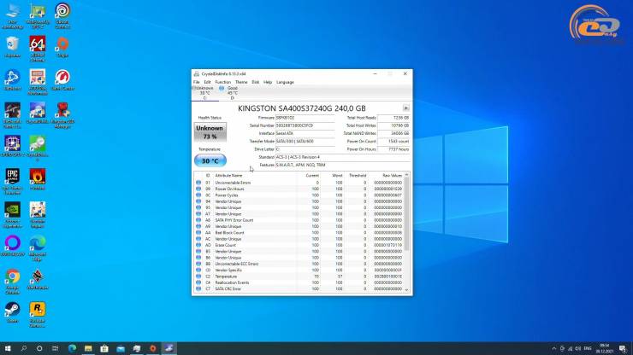Image resolution: width=633 pixels, height=355 pixels.
Task: Open the NVIDIA GeForce Experience desktop icon
Action: (x=13, y=215)
